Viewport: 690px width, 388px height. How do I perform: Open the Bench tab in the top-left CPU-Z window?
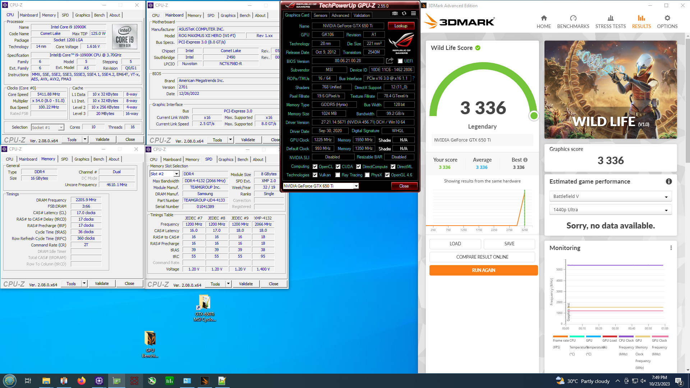99,15
